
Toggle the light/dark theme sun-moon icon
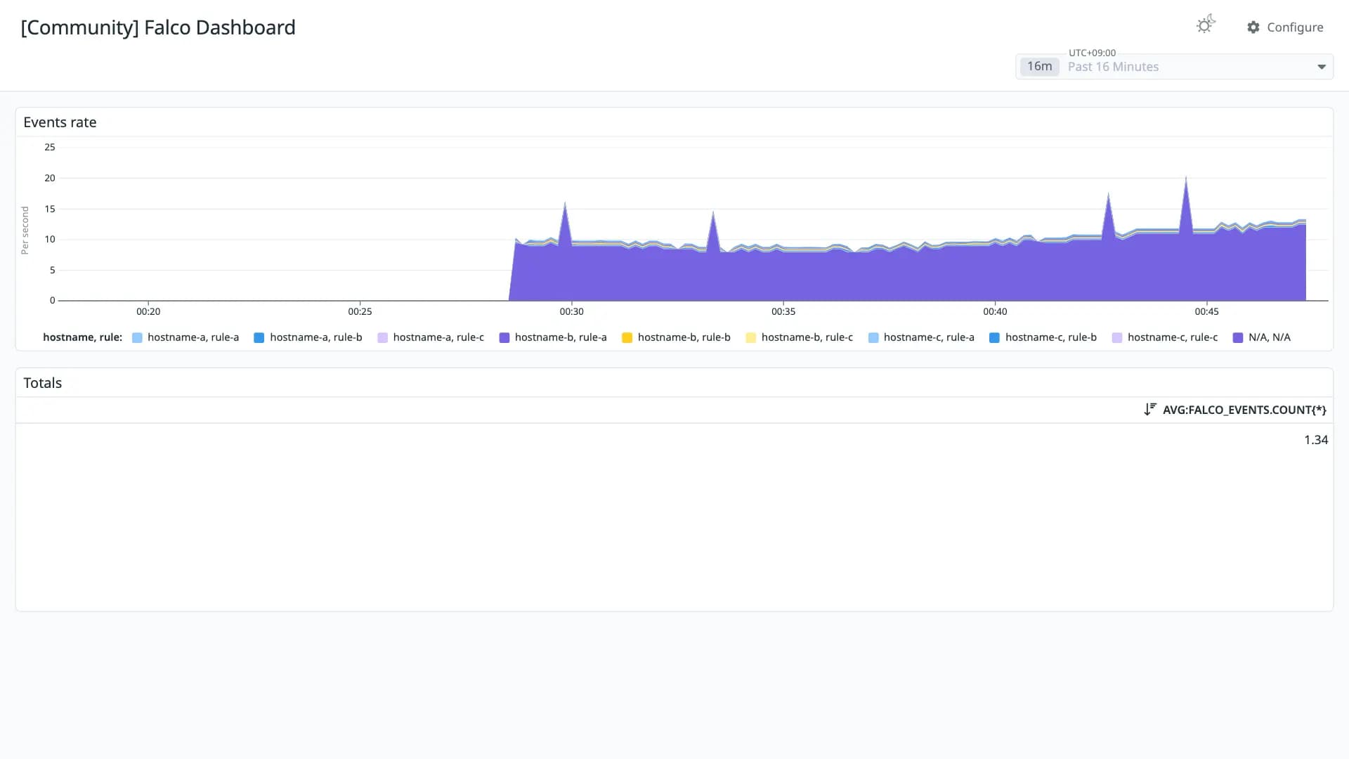coord(1206,25)
